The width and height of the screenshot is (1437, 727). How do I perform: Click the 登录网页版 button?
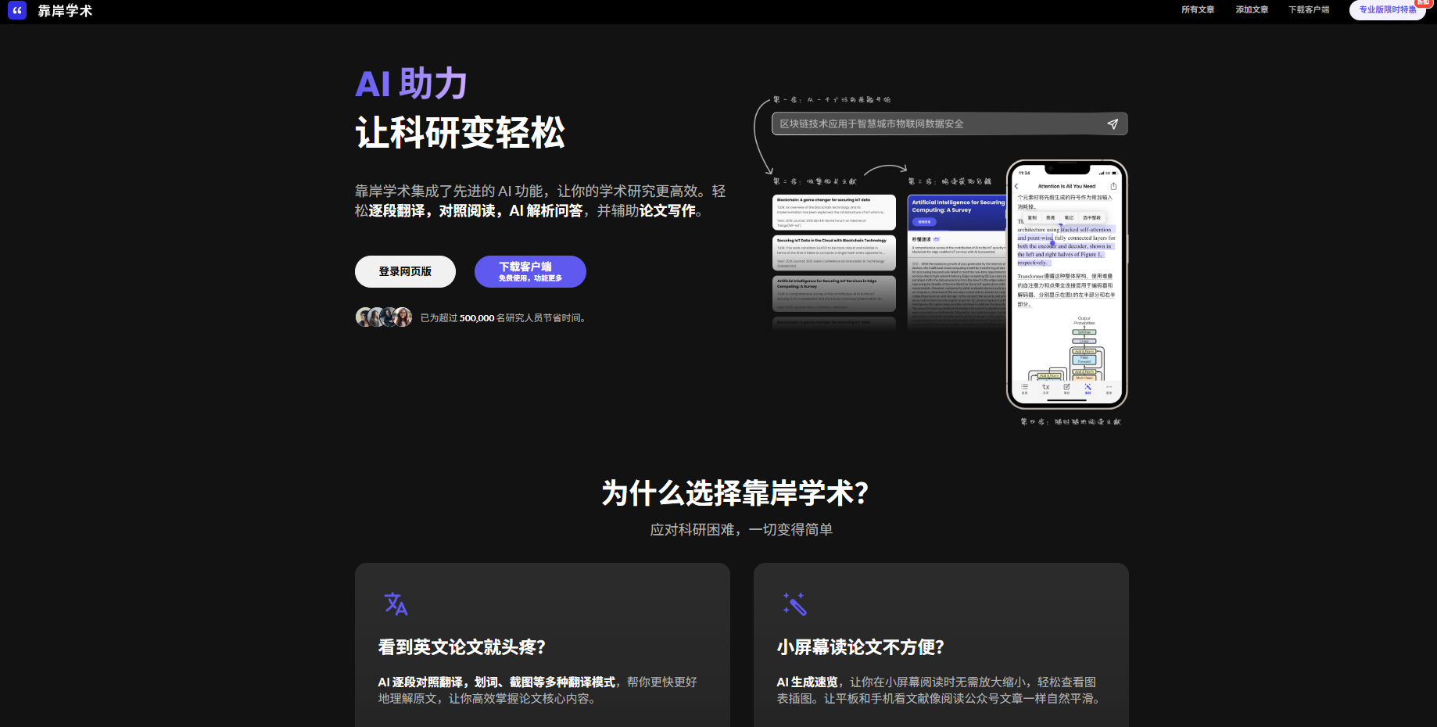point(405,271)
